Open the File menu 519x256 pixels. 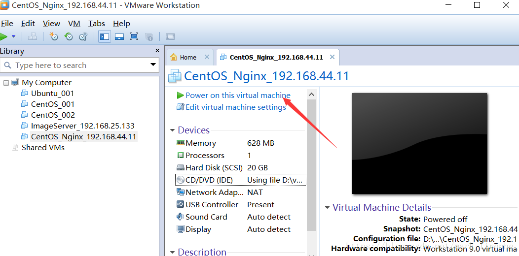coord(6,24)
